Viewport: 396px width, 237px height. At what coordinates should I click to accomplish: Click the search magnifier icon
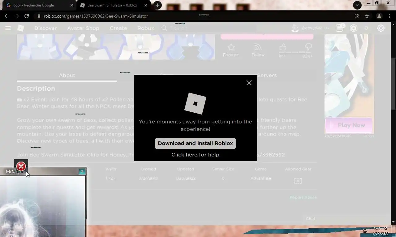pyautogui.click(x=164, y=28)
